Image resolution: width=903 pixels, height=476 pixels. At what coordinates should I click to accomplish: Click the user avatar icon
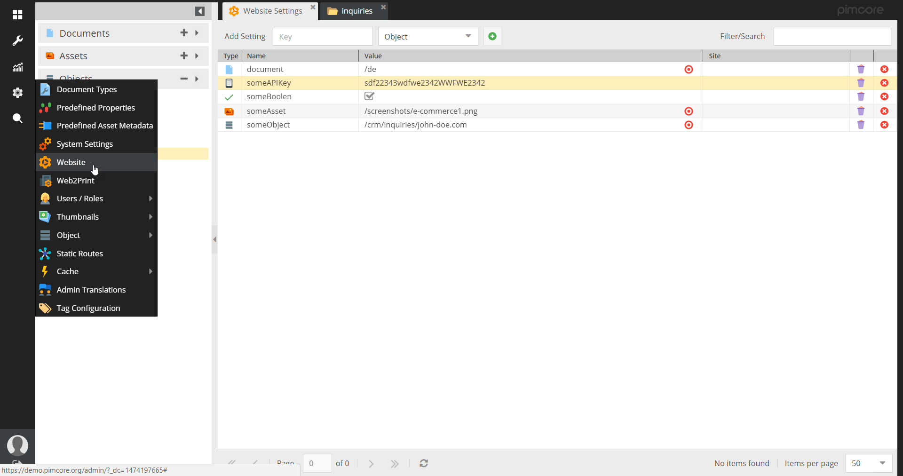[17, 444]
